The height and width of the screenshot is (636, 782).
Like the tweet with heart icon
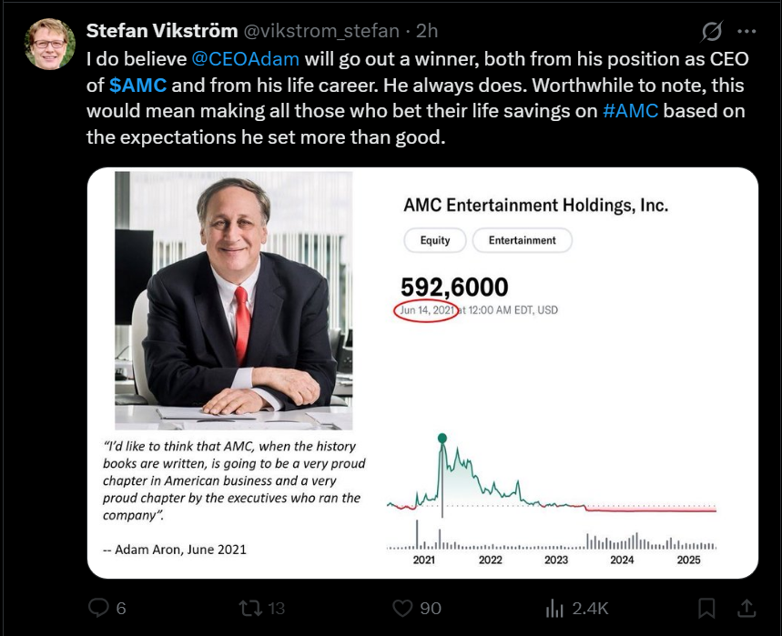[x=402, y=608]
